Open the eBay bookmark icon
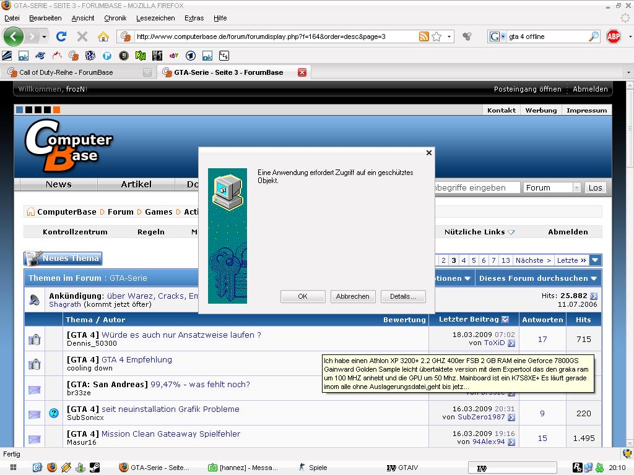 coord(174,56)
